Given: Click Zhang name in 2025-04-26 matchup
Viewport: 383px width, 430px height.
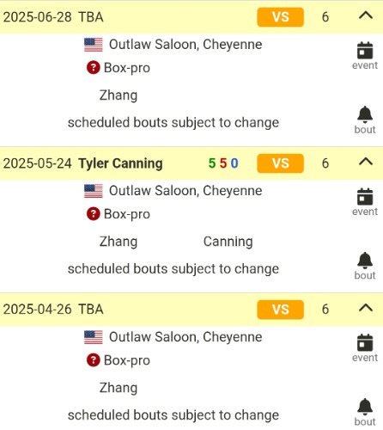Looking at the screenshot, I should pyautogui.click(x=119, y=388).
